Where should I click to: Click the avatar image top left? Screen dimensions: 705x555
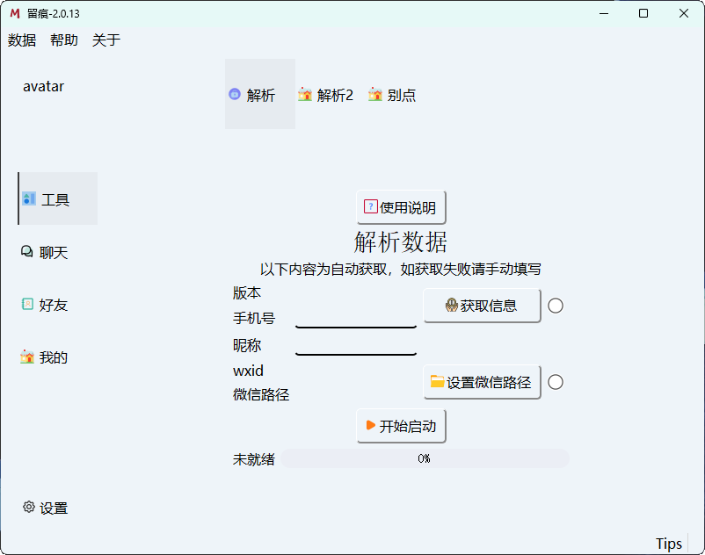(45, 86)
